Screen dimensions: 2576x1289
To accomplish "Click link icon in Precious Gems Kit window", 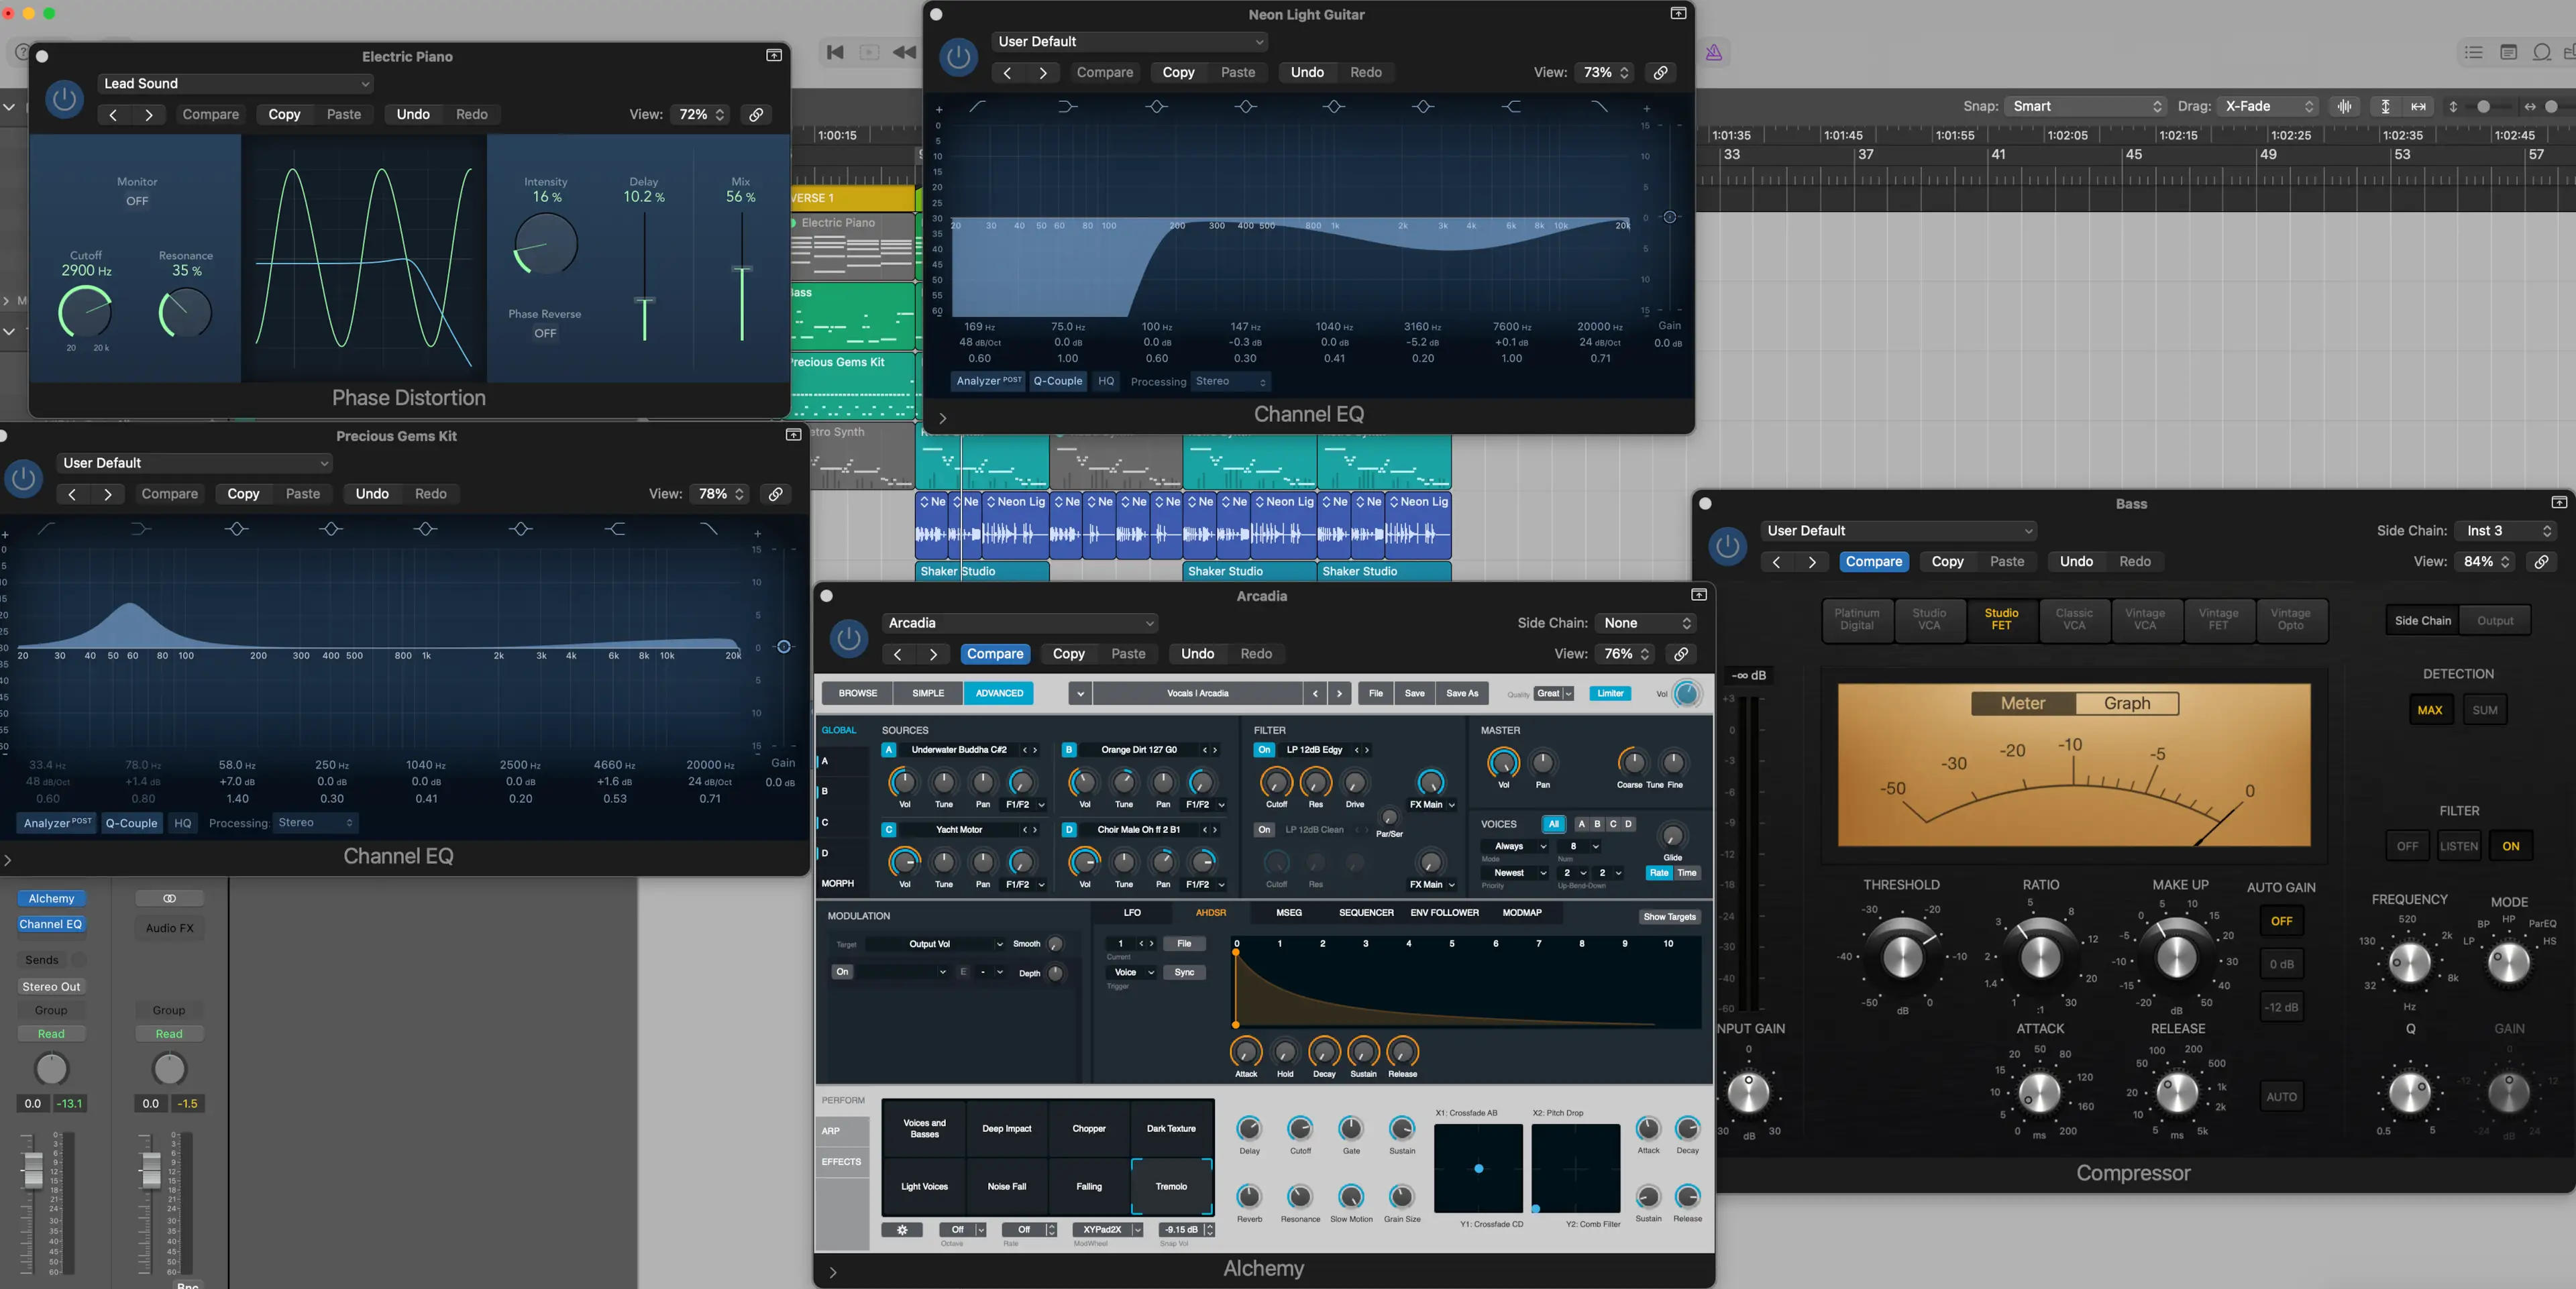I will pos(775,494).
